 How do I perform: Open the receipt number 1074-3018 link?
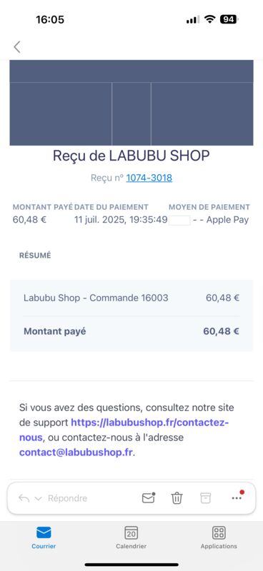(x=149, y=178)
